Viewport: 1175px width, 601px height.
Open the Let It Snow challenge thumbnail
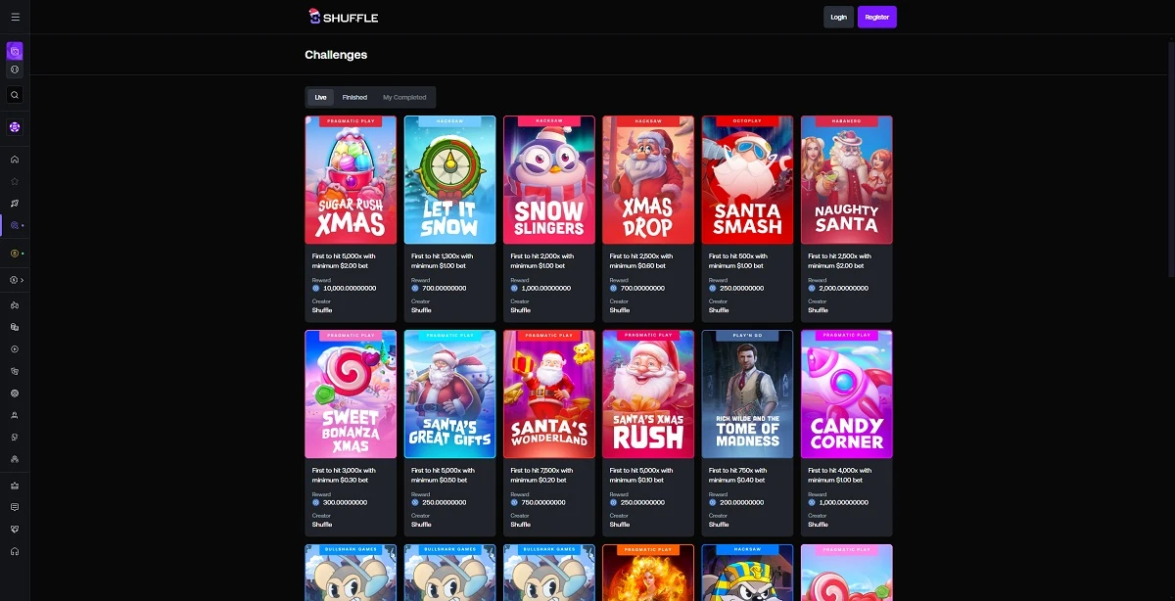(x=449, y=180)
